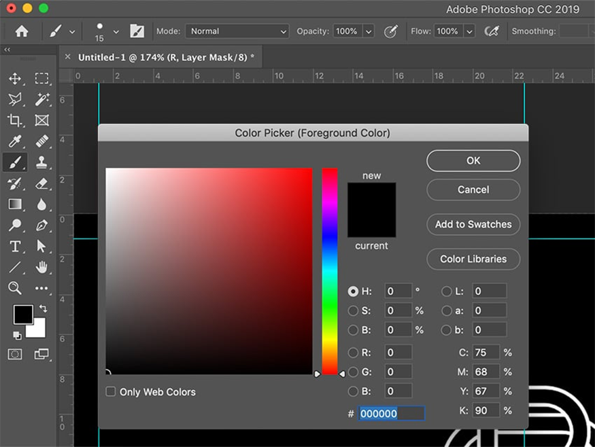Open the Flow percentage dropdown
595x447 pixels.
coord(469,31)
